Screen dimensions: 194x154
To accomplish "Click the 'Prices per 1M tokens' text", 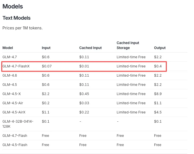I will [x=22, y=28].
